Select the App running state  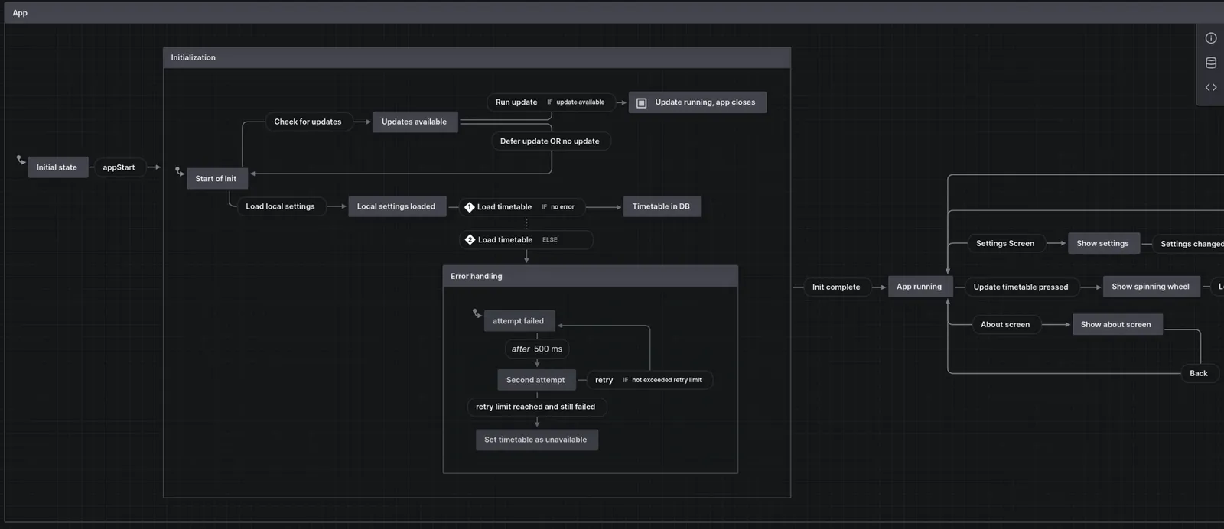(x=920, y=287)
